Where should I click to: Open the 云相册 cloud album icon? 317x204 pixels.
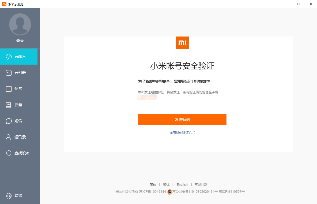9,73
